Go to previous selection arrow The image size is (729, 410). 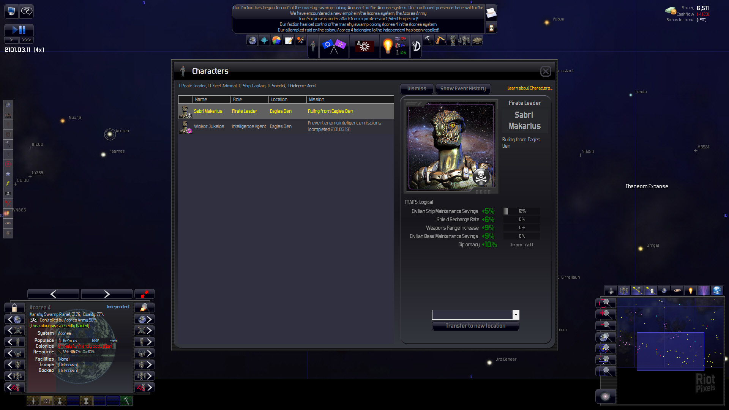coord(53,294)
